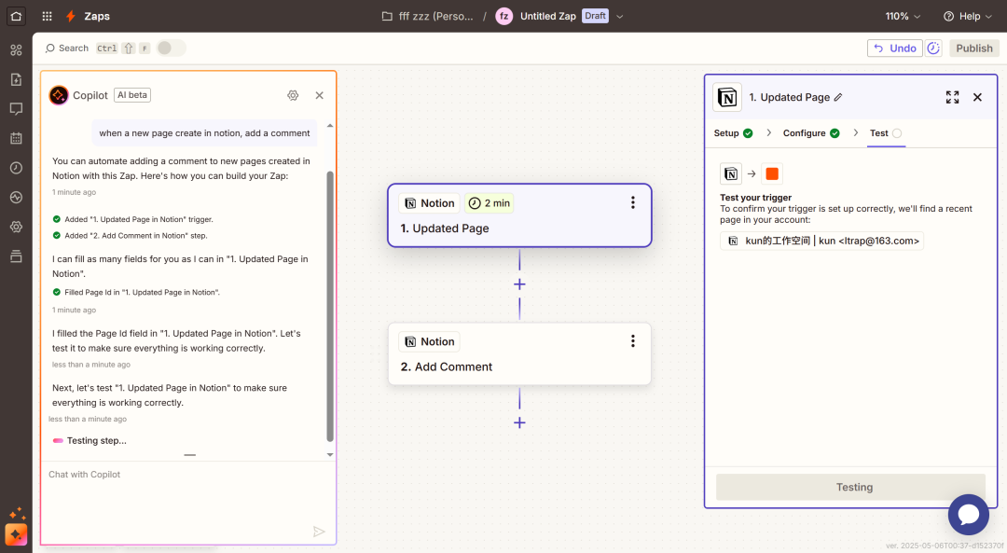Click the kun workspace account field
This screenshot has height=553, width=1007.
point(822,241)
